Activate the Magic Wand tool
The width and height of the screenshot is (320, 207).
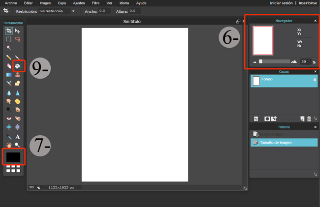pos(9,48)
